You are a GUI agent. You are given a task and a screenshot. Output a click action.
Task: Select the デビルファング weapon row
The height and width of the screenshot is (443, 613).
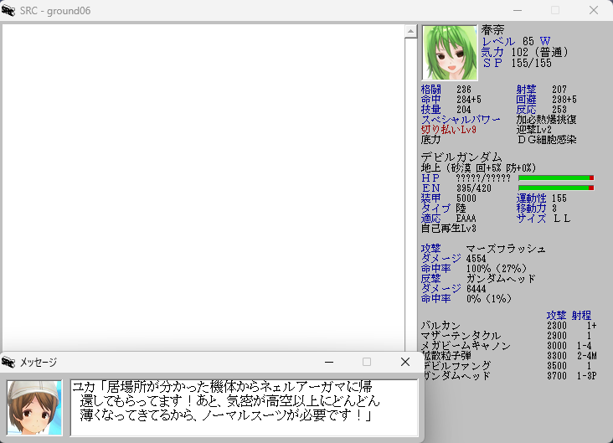pos(509,366)
